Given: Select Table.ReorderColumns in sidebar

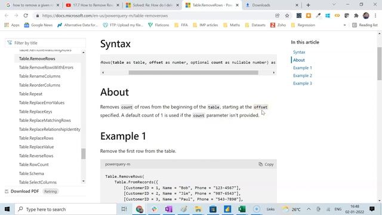Looking at the screenshot, I should [x=39, y=85].
